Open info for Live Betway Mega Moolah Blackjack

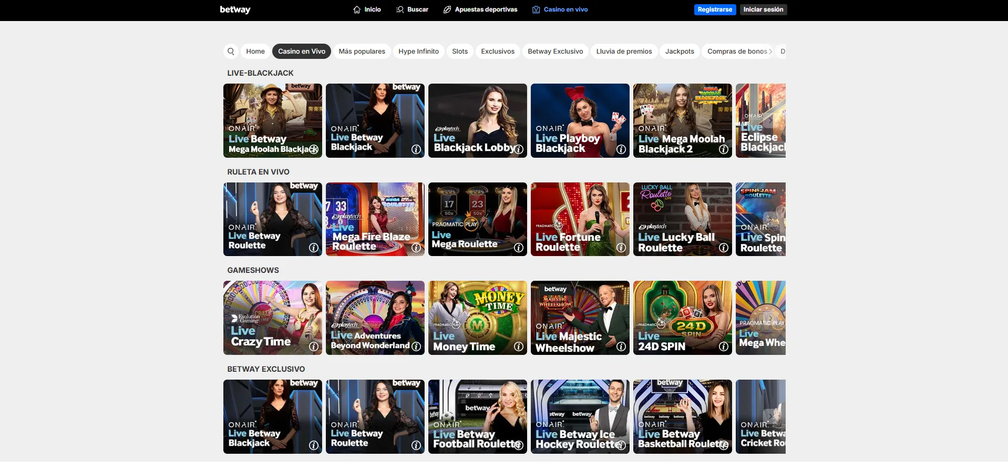click(x=314, y=149)
